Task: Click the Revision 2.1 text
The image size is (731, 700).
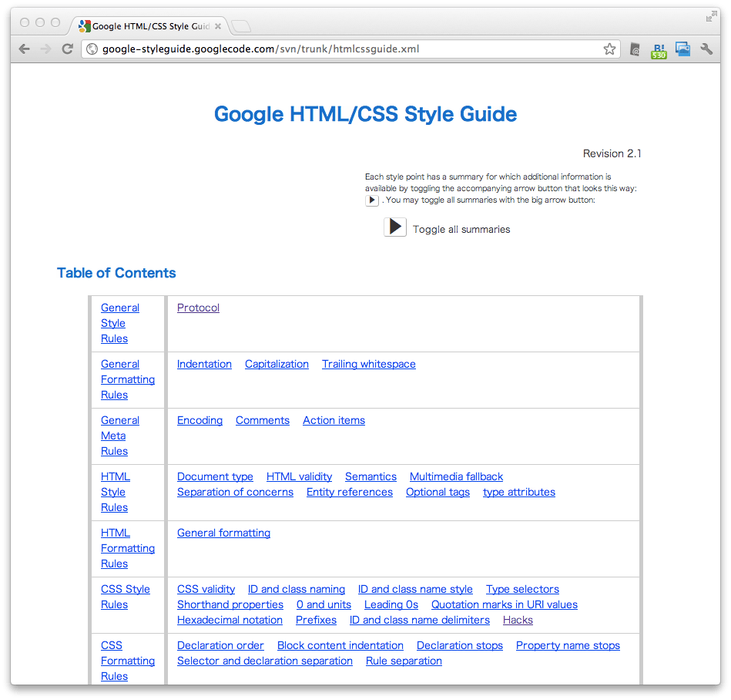Action: 612,153
